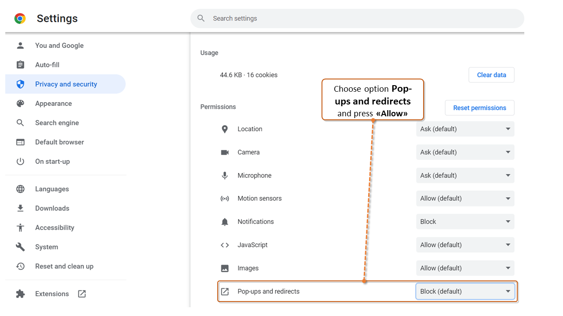
Task: Click the System wrench icon
Action: tap(20, 247)
